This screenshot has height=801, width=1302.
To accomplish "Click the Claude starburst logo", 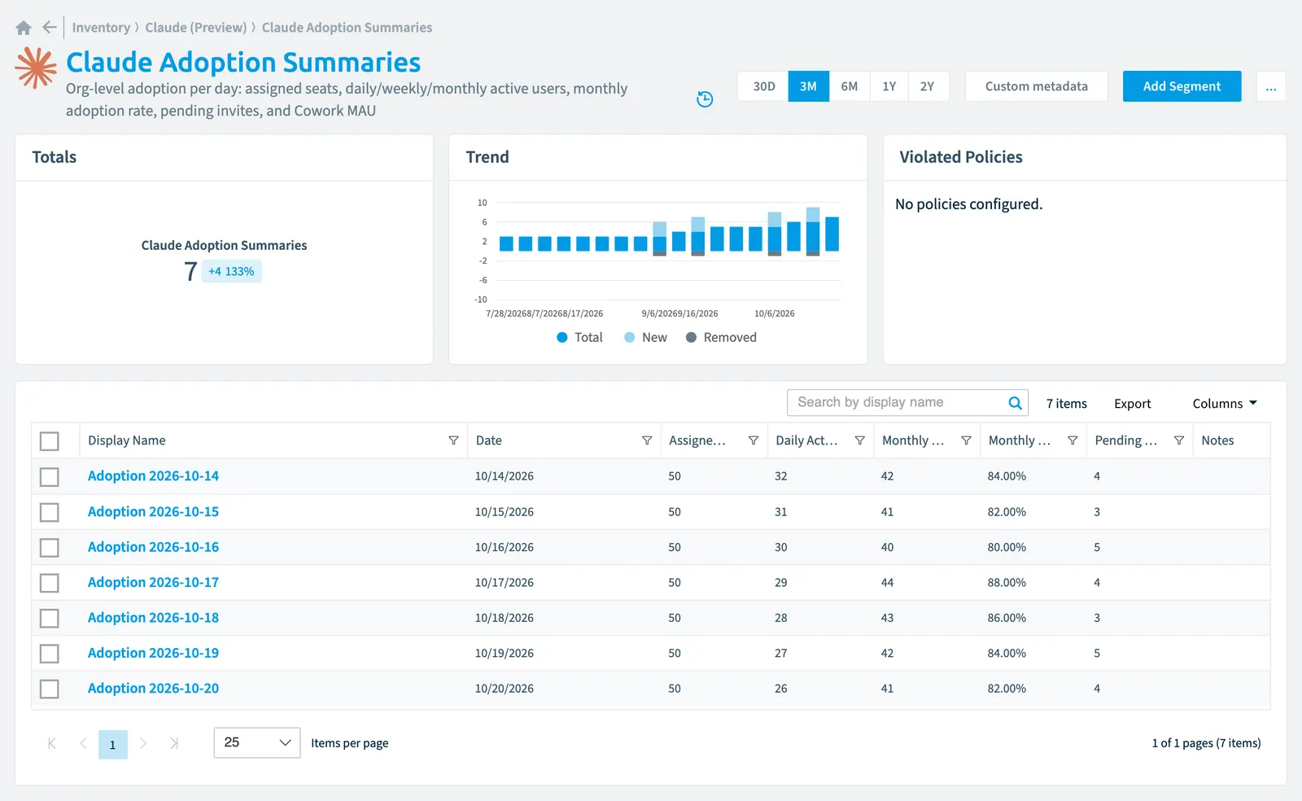I will pos(36,68).
